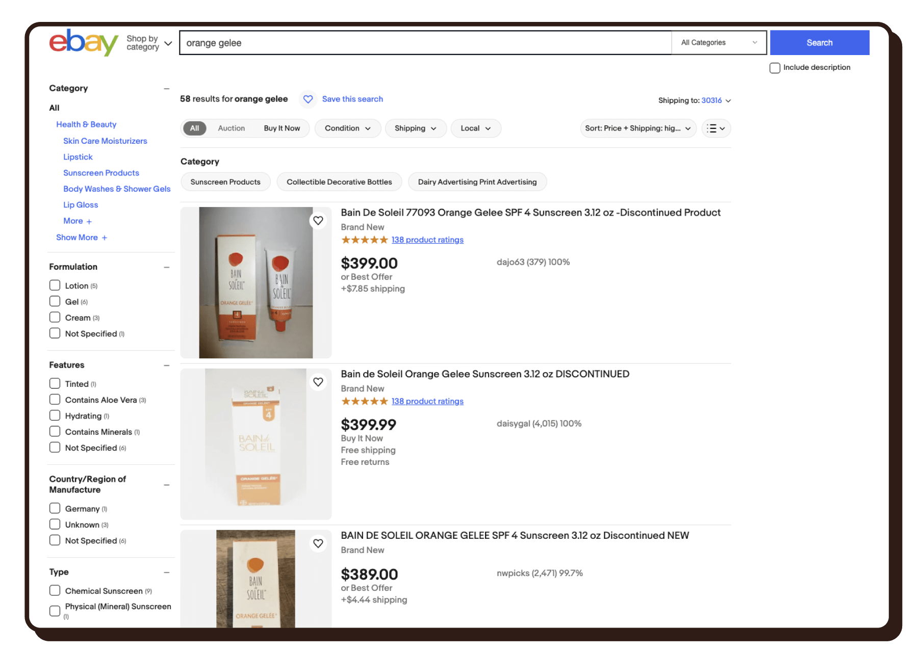Click the orange gelee search field
Viewport: 918px width, 653px height.
[x=426, y=43]
